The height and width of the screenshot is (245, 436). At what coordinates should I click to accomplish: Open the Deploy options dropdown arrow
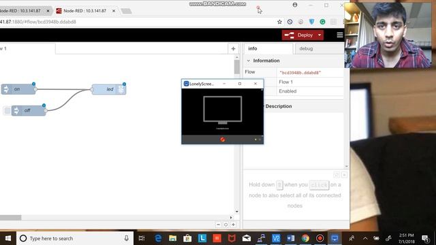(x=320, y=35)
